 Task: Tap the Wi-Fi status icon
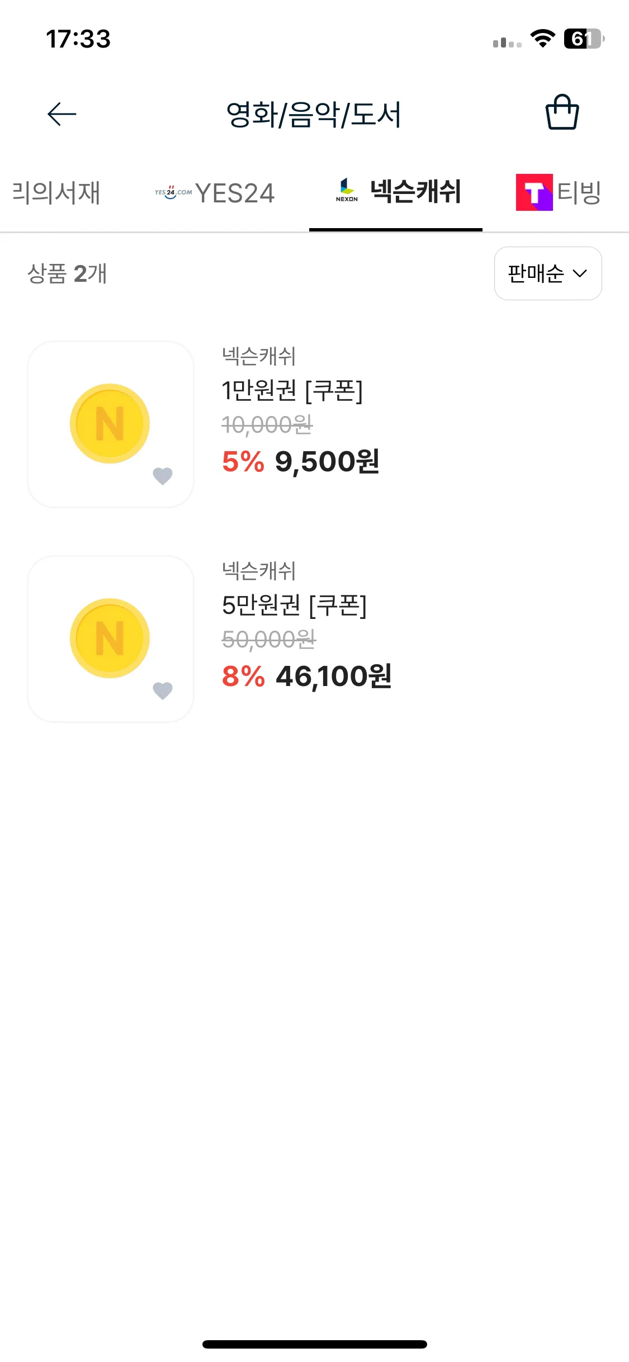(x=542, y=39)
